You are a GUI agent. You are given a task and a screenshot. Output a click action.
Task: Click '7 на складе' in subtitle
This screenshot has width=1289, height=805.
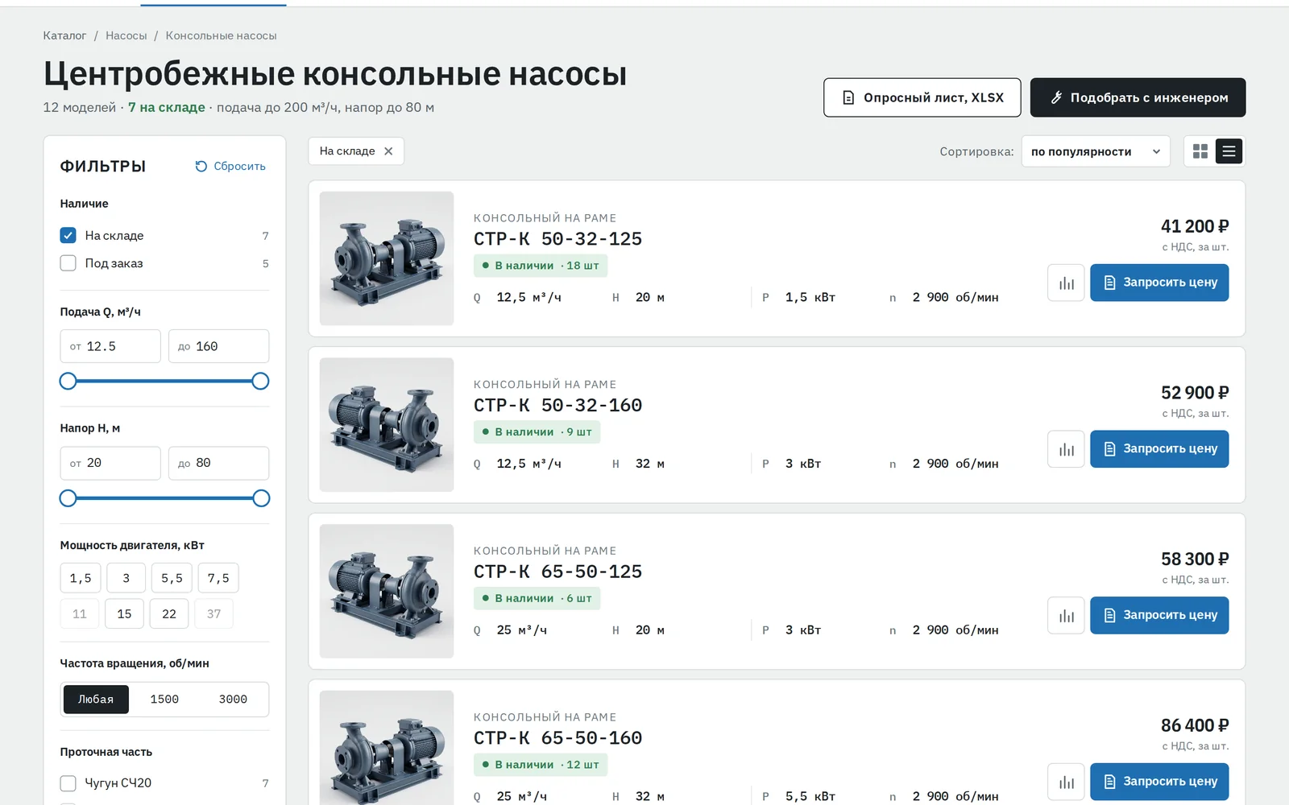point(167,107)
